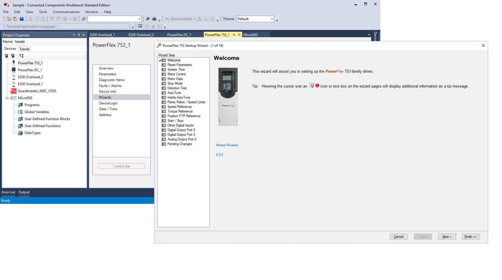Click the delete device icon in Project Organizer
The image size is (502, 280).
pyautogui.click(x=13, y=56)
